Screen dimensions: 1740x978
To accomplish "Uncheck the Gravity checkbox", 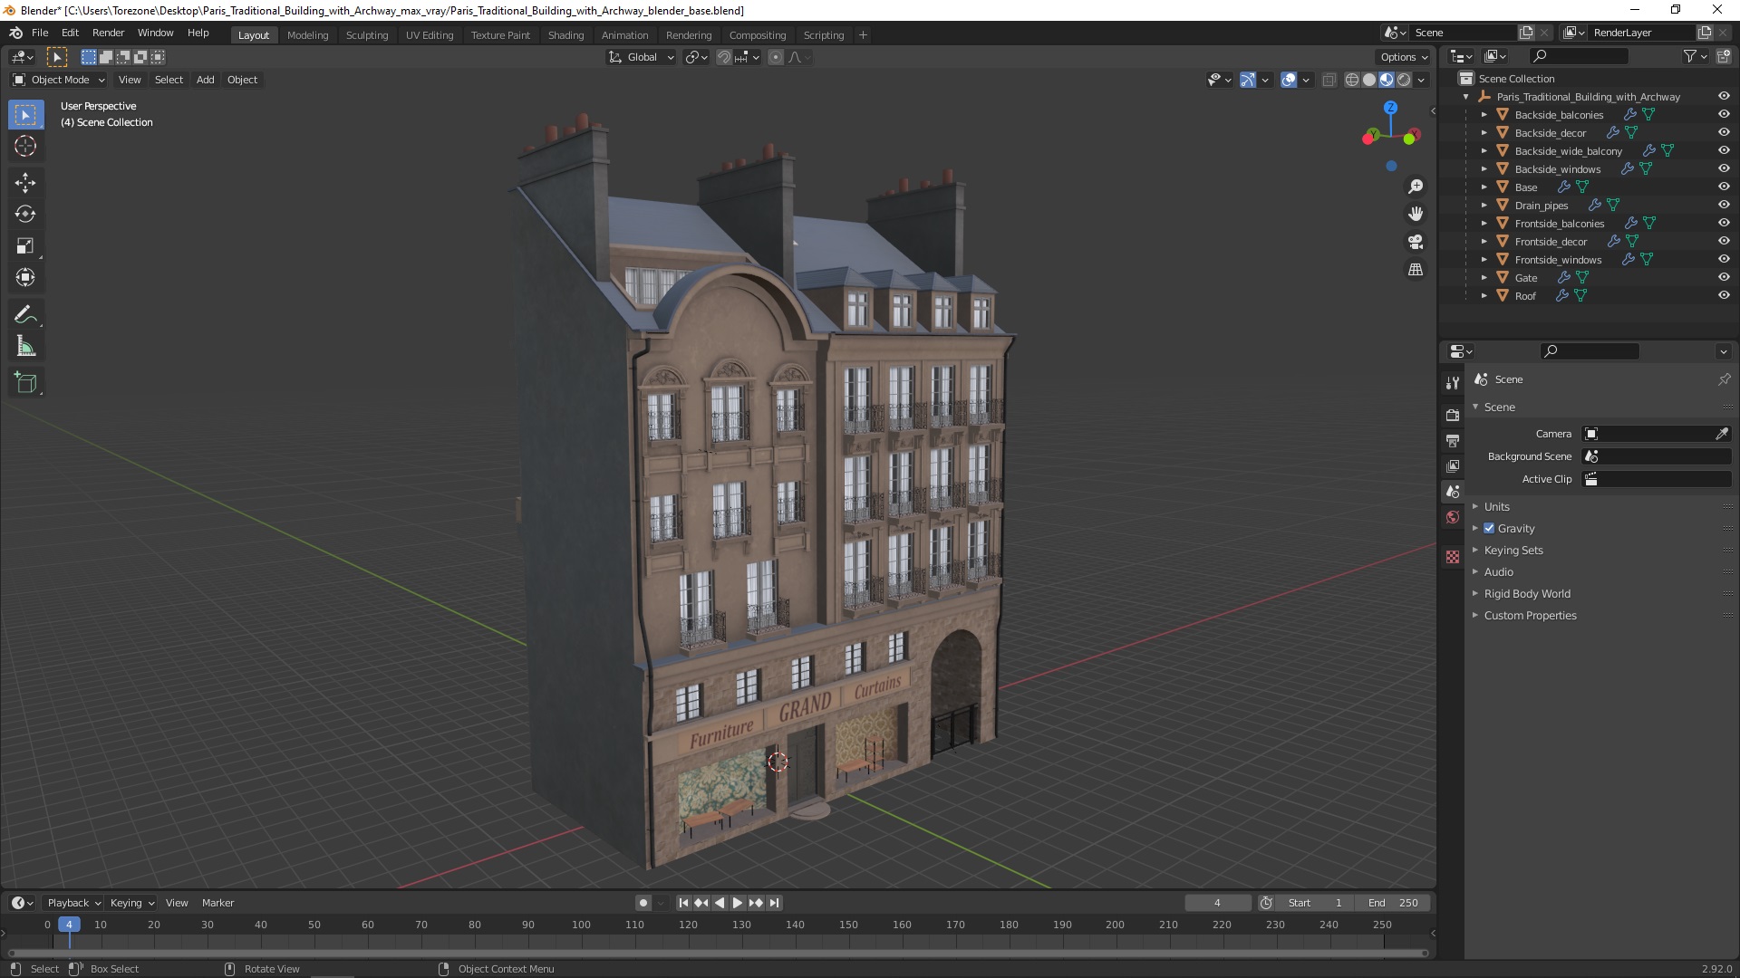I will coord(1489,528).
